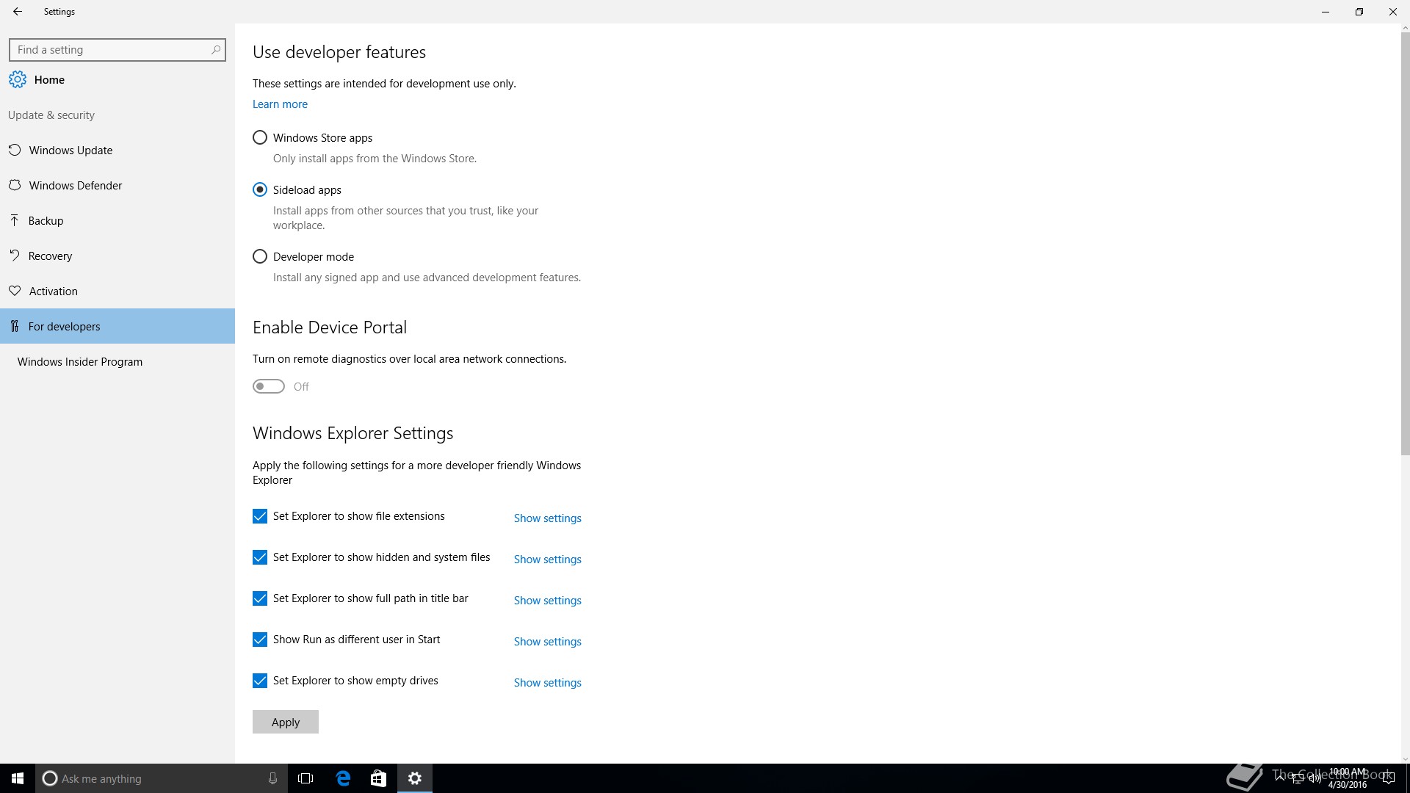Image resolution: width=1410 pixels, height=793 pixels.
Task: Click the For developers tools icon
Action: [15, 326]
